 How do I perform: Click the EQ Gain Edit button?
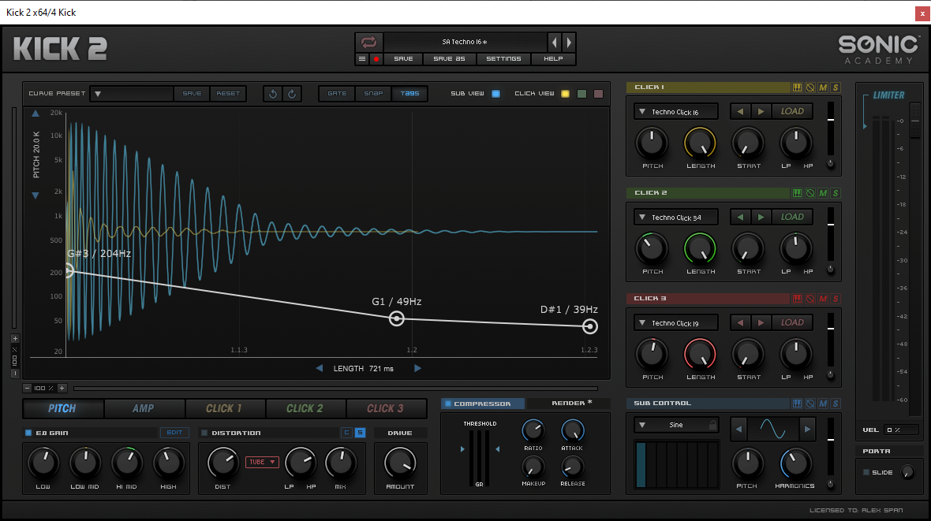pyautogui.click(x=174, y=433)
